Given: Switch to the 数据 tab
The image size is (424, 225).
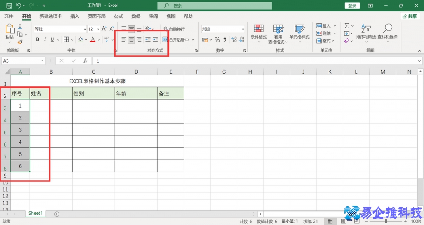Looking at the screenshot, I should (136, 16).
